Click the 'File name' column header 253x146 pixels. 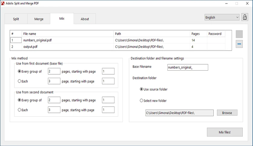[x=68, y=34]
